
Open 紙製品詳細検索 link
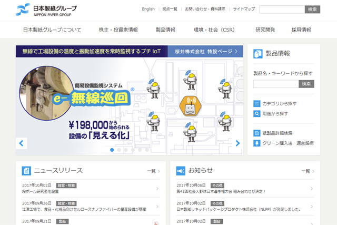[277, 133]
